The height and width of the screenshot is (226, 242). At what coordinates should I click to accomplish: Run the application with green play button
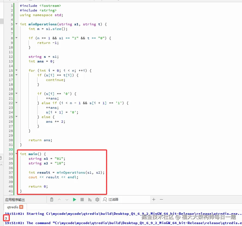coord(75,200)
